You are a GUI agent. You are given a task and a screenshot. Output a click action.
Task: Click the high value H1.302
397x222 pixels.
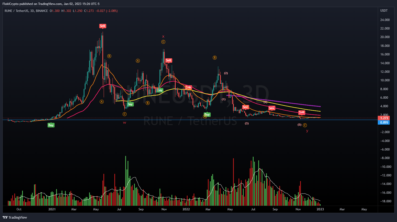(x=66, y=11)
